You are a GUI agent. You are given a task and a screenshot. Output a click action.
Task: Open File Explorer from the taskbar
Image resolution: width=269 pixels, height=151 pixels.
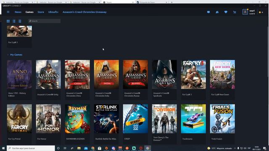tap(79, 148)
